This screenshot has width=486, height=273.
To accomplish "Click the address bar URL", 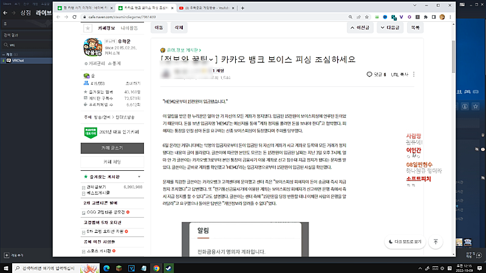I will (122, 17).
